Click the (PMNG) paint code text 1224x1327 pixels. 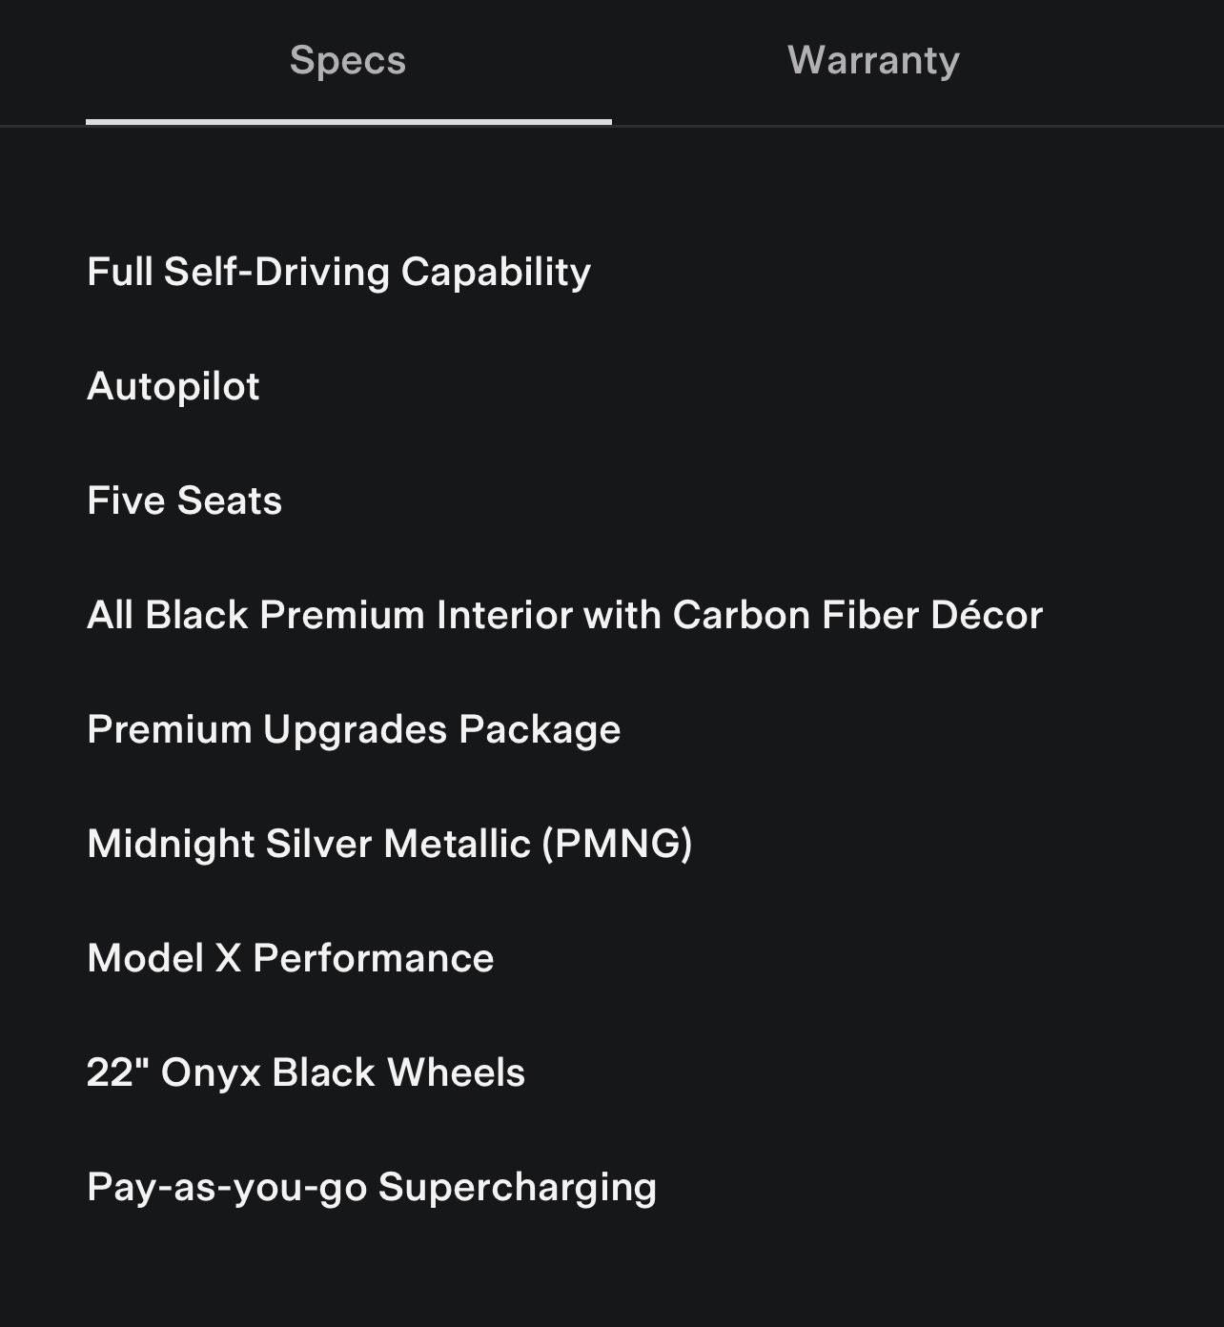[x=618, y=844]
